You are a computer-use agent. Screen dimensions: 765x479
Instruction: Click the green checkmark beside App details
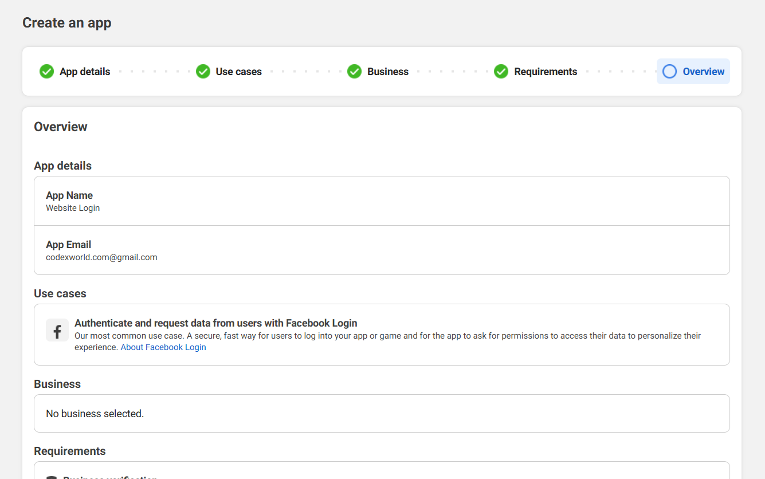tap(46, 72)
